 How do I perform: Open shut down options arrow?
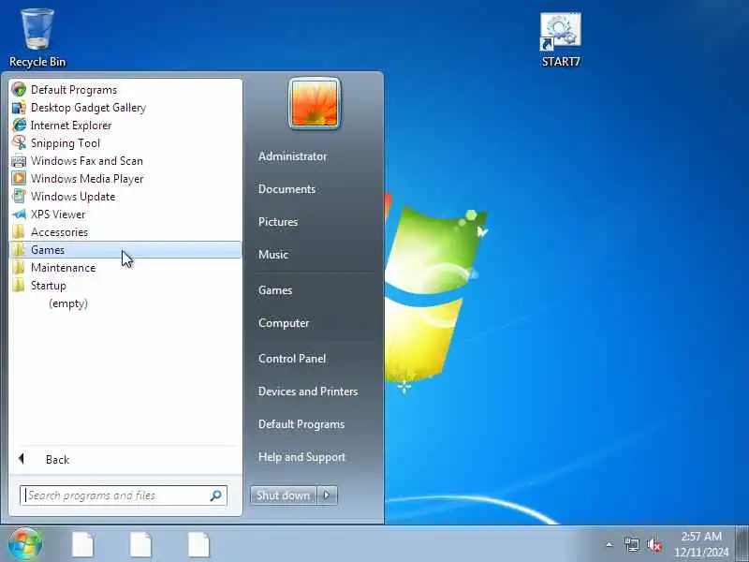point(327,495)
